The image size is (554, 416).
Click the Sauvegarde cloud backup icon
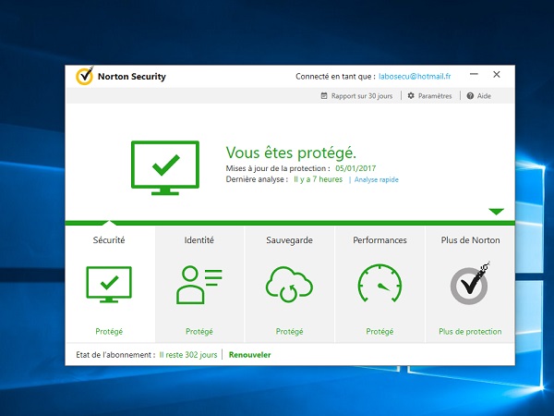coord(289,285)
